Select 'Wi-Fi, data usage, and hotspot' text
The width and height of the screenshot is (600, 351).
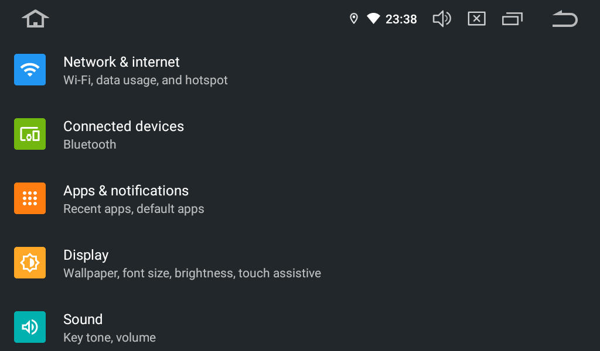coord(145,80)
